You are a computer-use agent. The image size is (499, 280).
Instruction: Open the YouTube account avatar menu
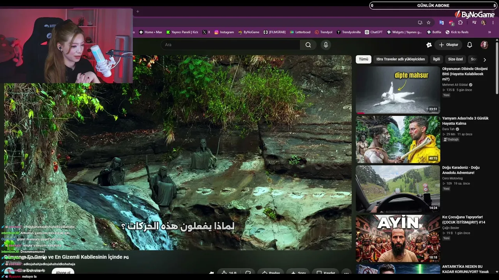pyautogui.click(x=484, y=45)
